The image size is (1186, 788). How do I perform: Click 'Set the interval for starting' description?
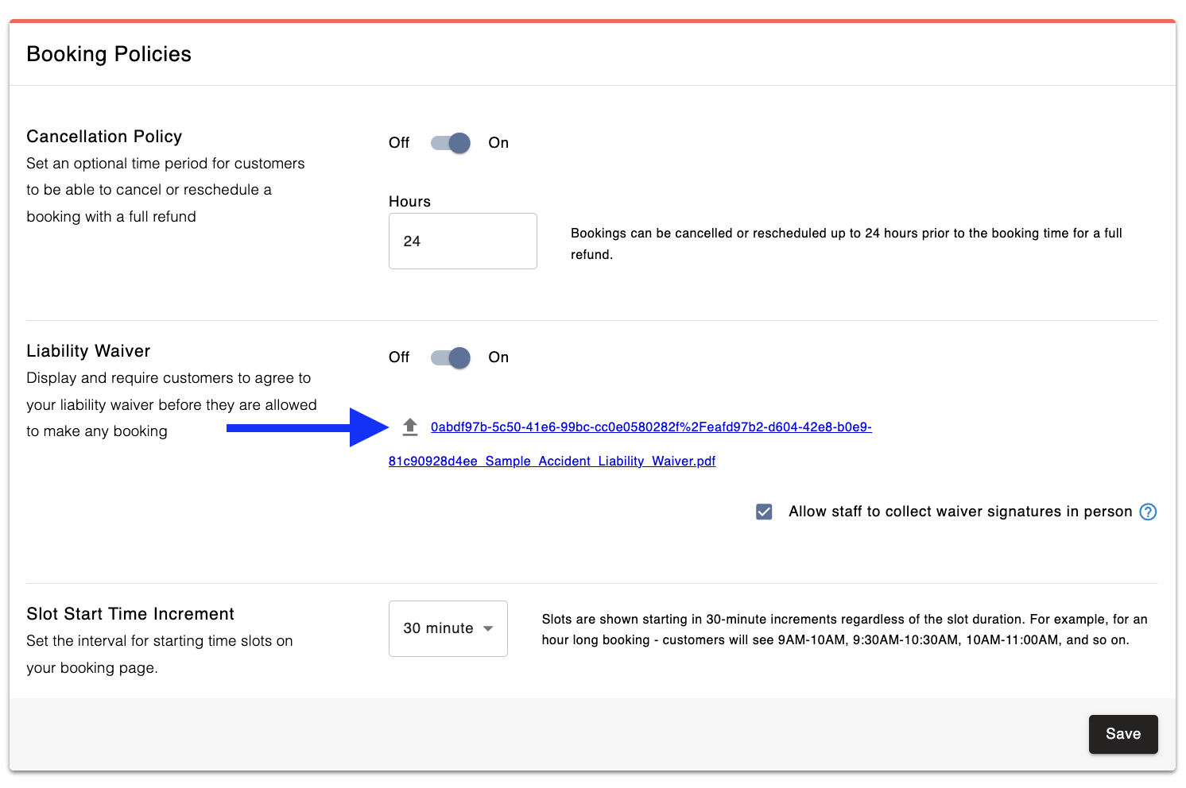(160, 655)
